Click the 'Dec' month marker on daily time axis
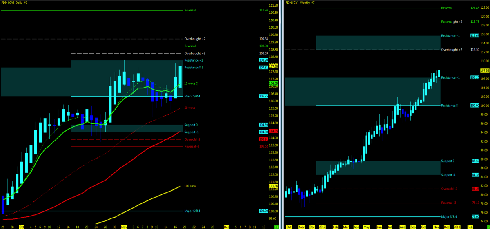The width and height of the screenshot is (490, 229). 227,226
